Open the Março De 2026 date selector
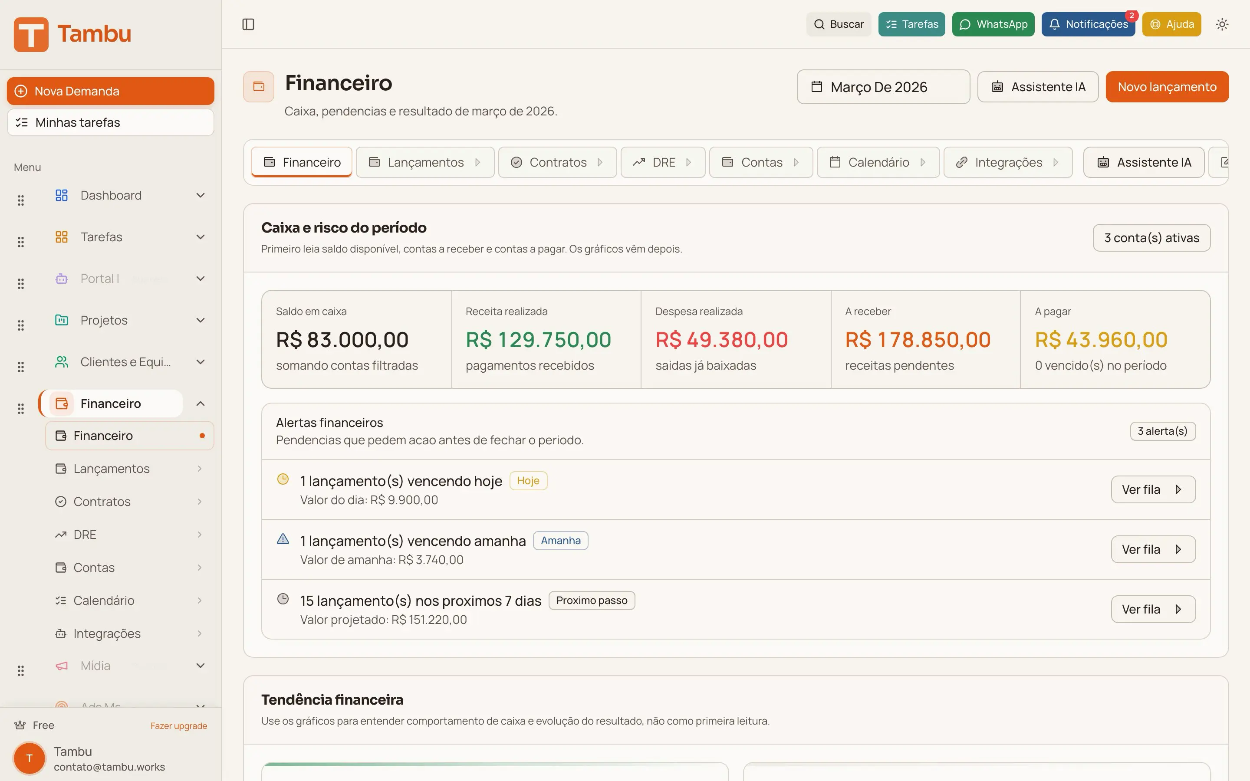1250x781 pixels. [883, 87]
